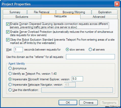Click the Отмена cancel button
Viewport: 121px width, 108px height.
(x=88, y=103)
